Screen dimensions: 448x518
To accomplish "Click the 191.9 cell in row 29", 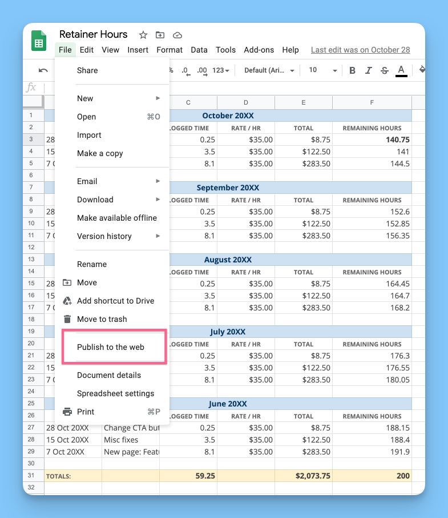I will (372, 452).
